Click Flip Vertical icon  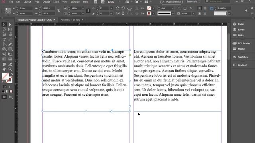point(123,14)
